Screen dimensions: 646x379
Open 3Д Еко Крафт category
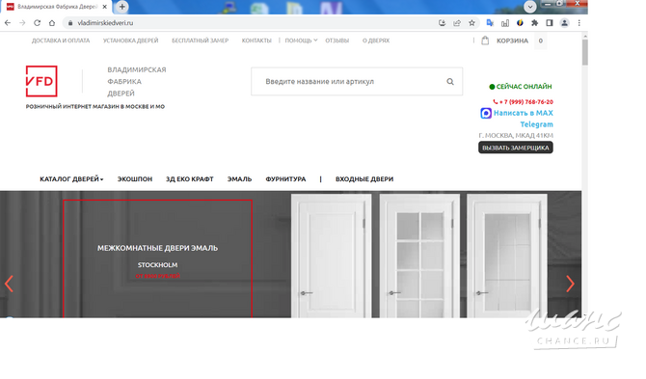pyautogui.click(x=190, y=179)
